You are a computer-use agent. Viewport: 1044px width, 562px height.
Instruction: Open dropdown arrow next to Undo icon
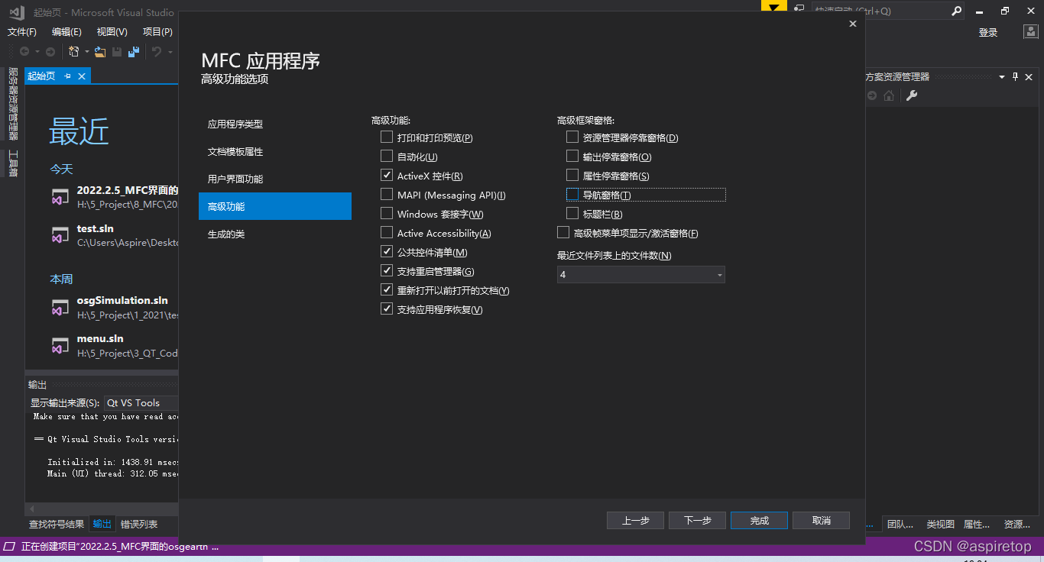(170, 52)
